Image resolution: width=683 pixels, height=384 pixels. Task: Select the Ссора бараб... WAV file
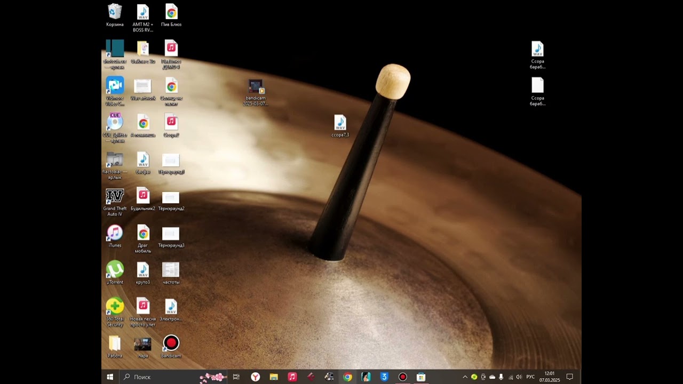537,54
